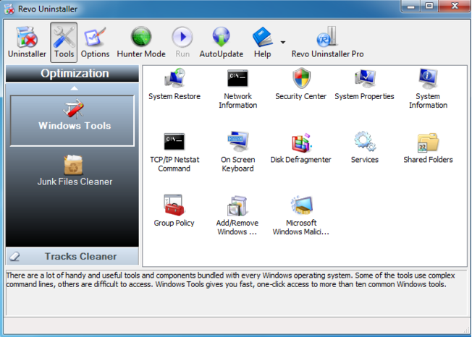
Task: Launch Microsoft Windows Malicious removal tool
Action: pyautogui.click(x=301, y=216)
